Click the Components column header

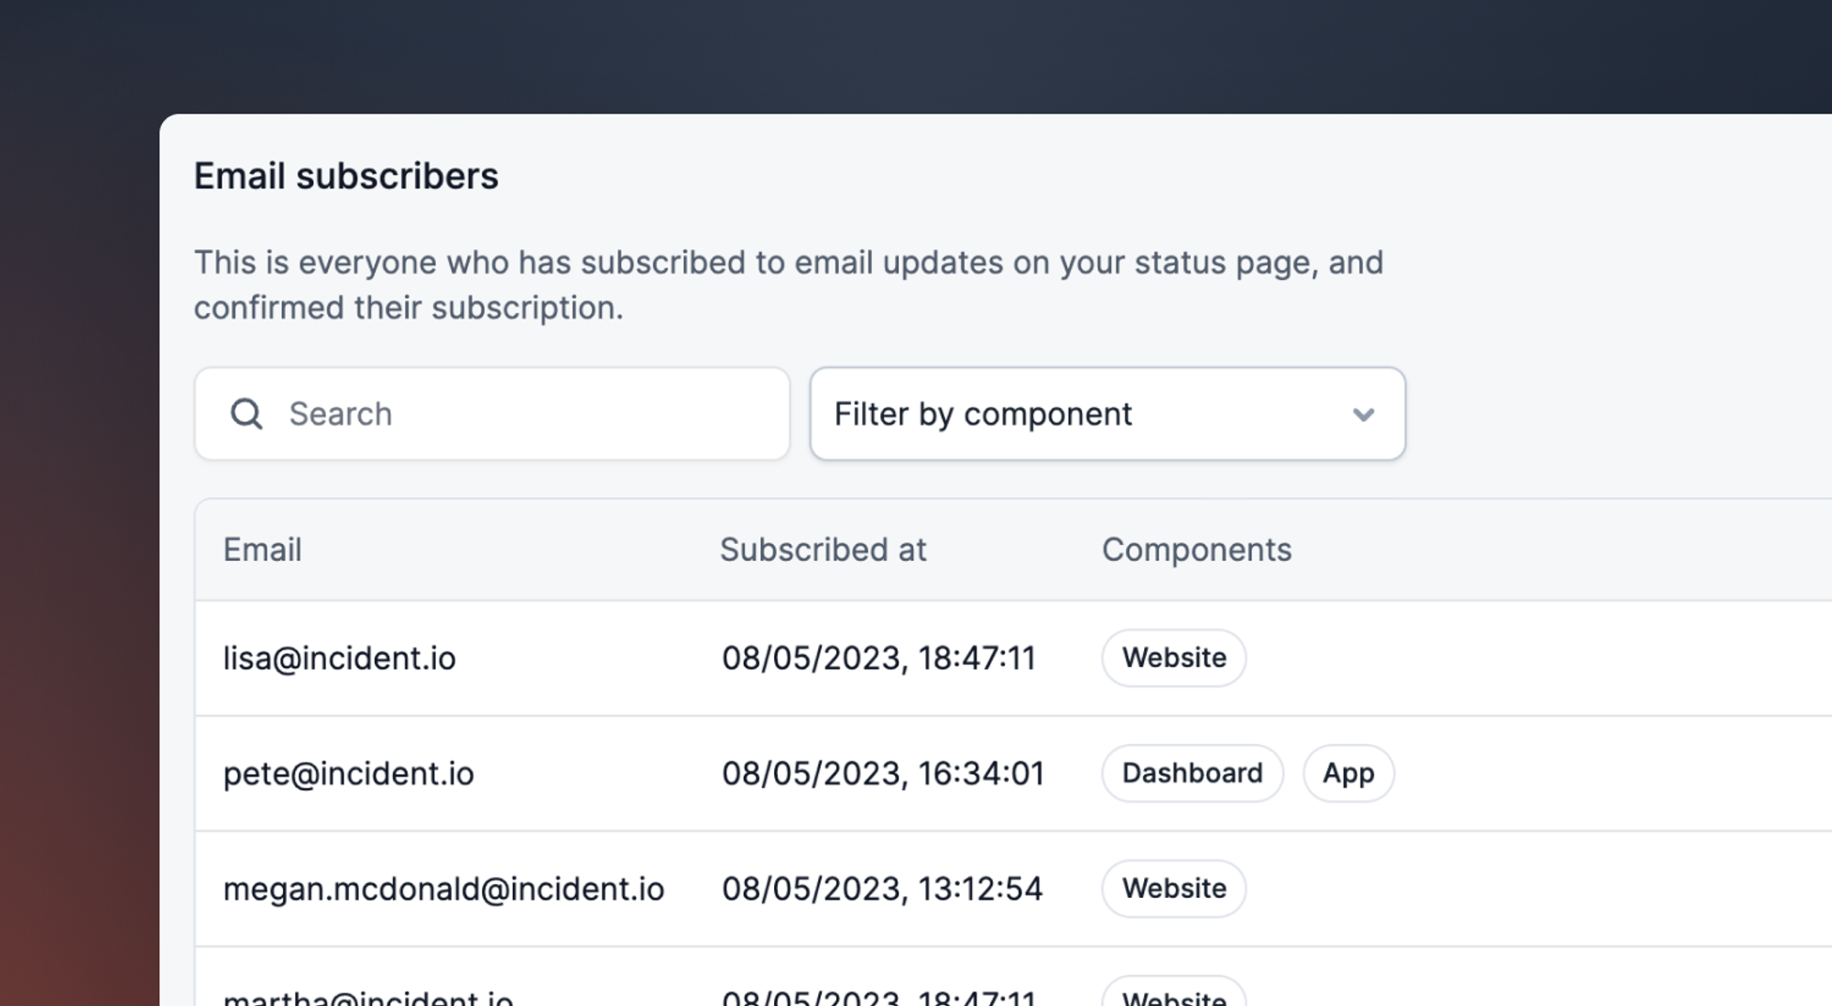(x=1196, y=549)
